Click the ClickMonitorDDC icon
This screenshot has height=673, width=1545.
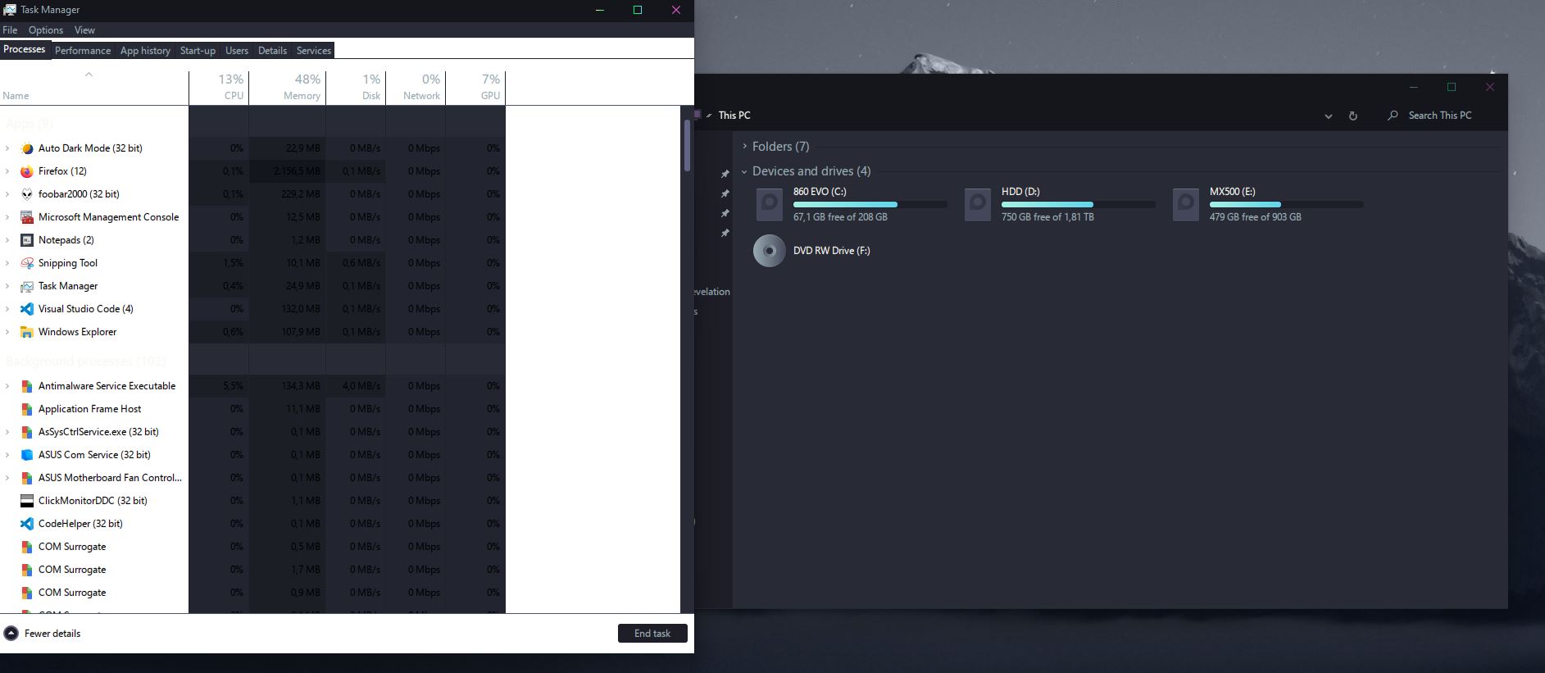pos(26,501)
